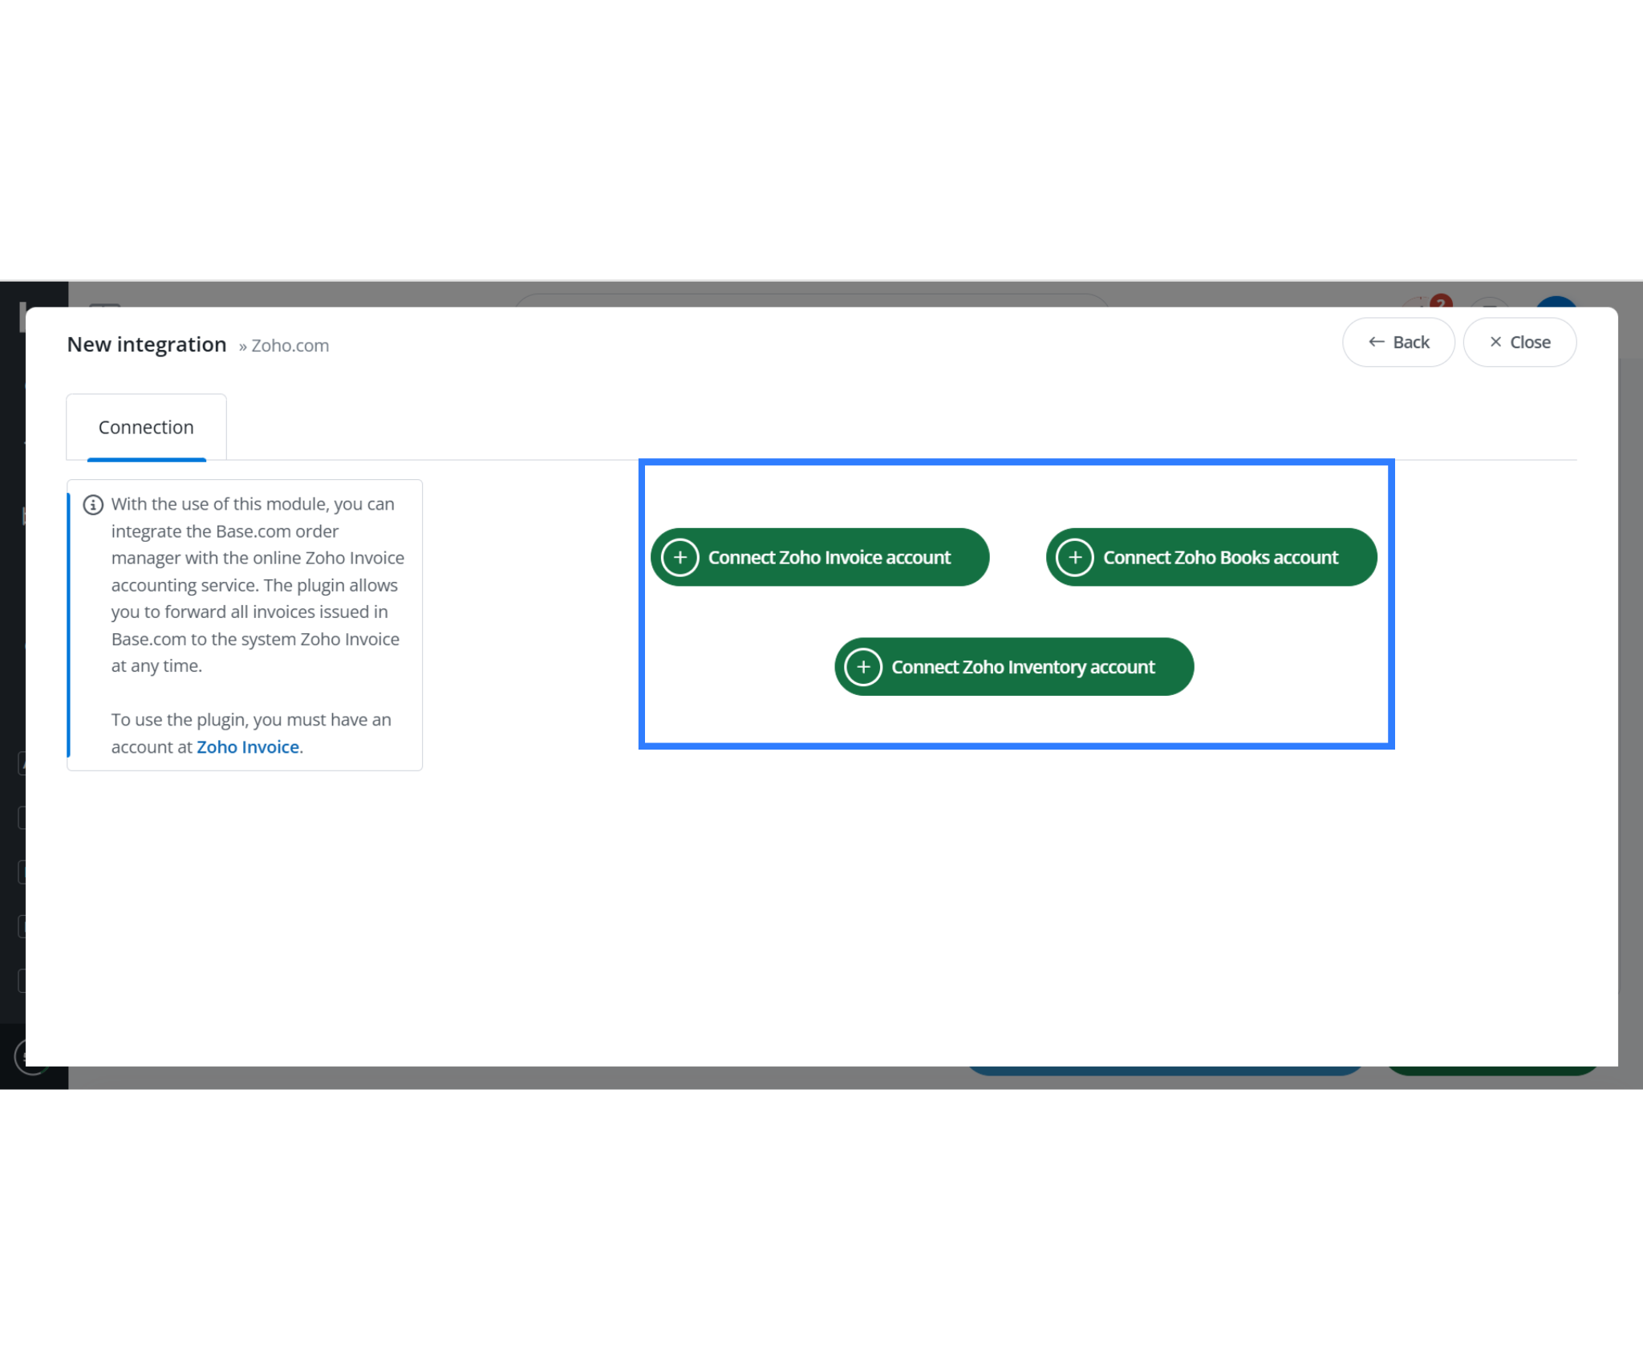The image size is (1643, 1370).
Task: Click the plus icon on Connect Zoho Inventory account
Action: pos(863,666)
